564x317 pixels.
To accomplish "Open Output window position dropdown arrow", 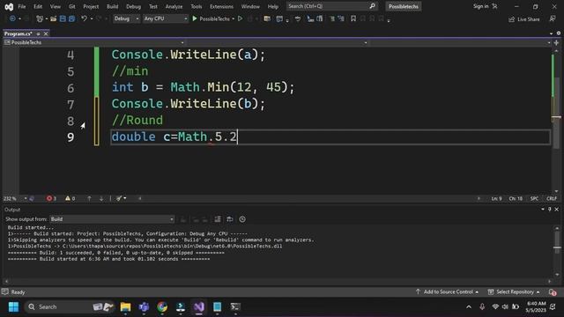I will [x=543, y=210].
